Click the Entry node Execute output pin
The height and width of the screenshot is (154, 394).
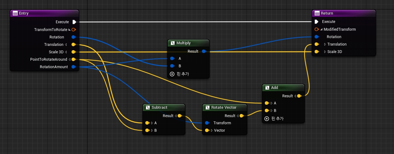pyautogui.click(x=74, y=22)
